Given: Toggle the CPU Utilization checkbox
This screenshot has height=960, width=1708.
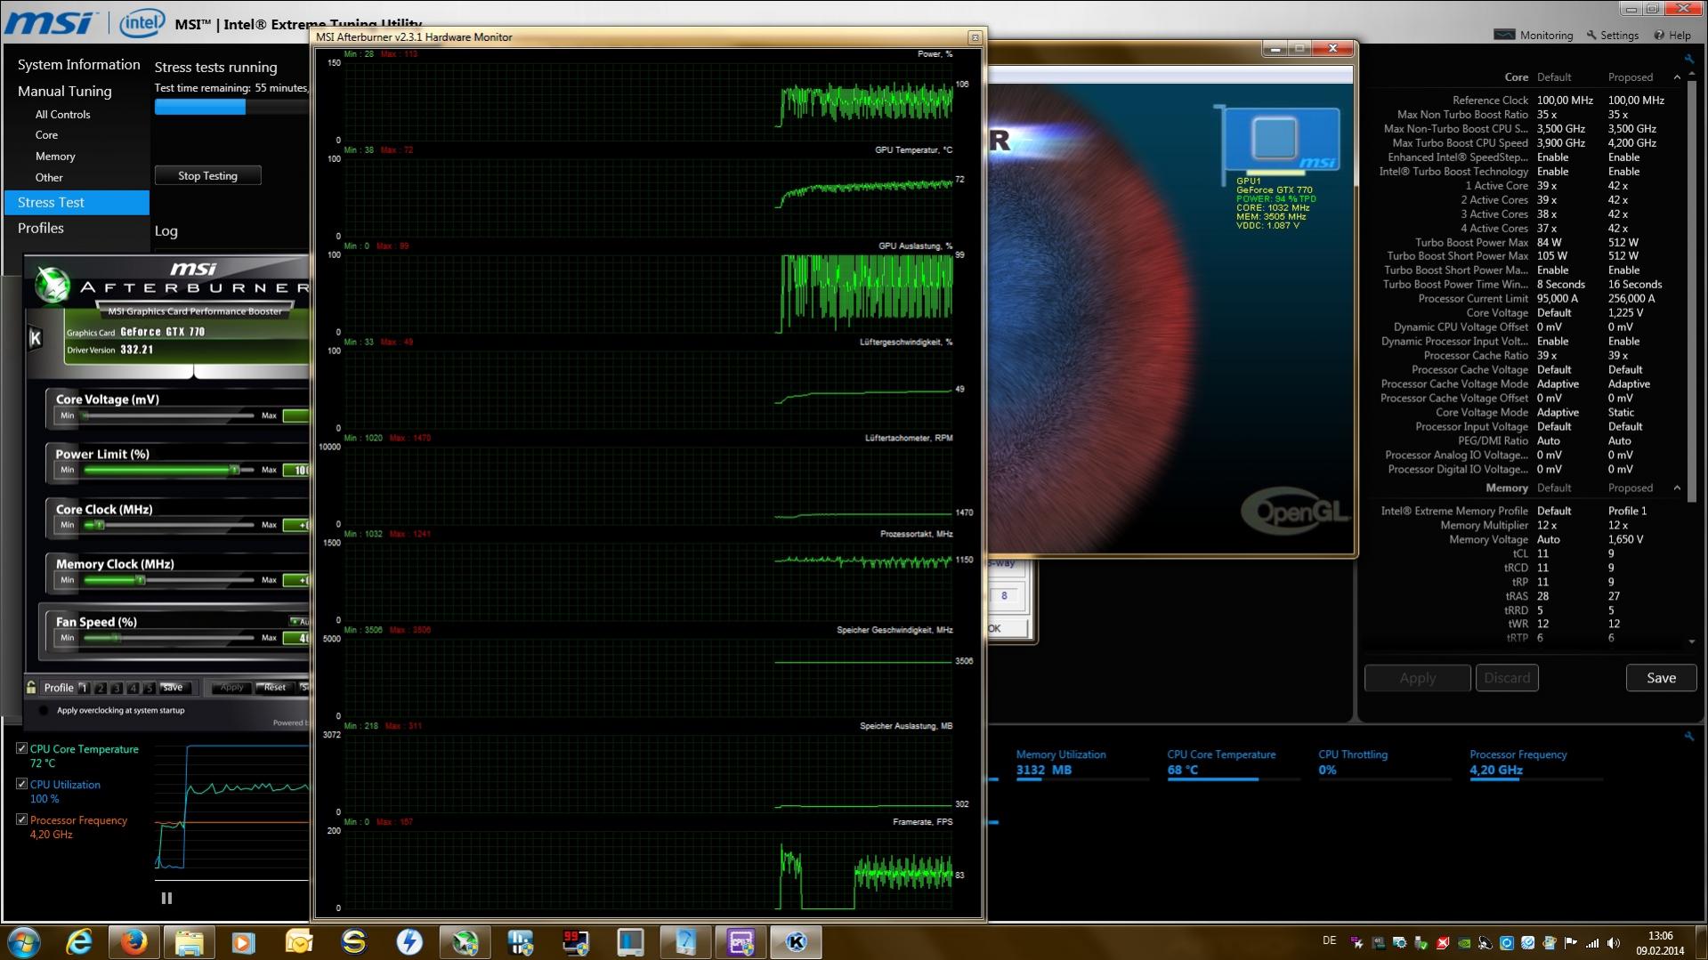Looking at the screenshot, I should click(x=21, y=784).
